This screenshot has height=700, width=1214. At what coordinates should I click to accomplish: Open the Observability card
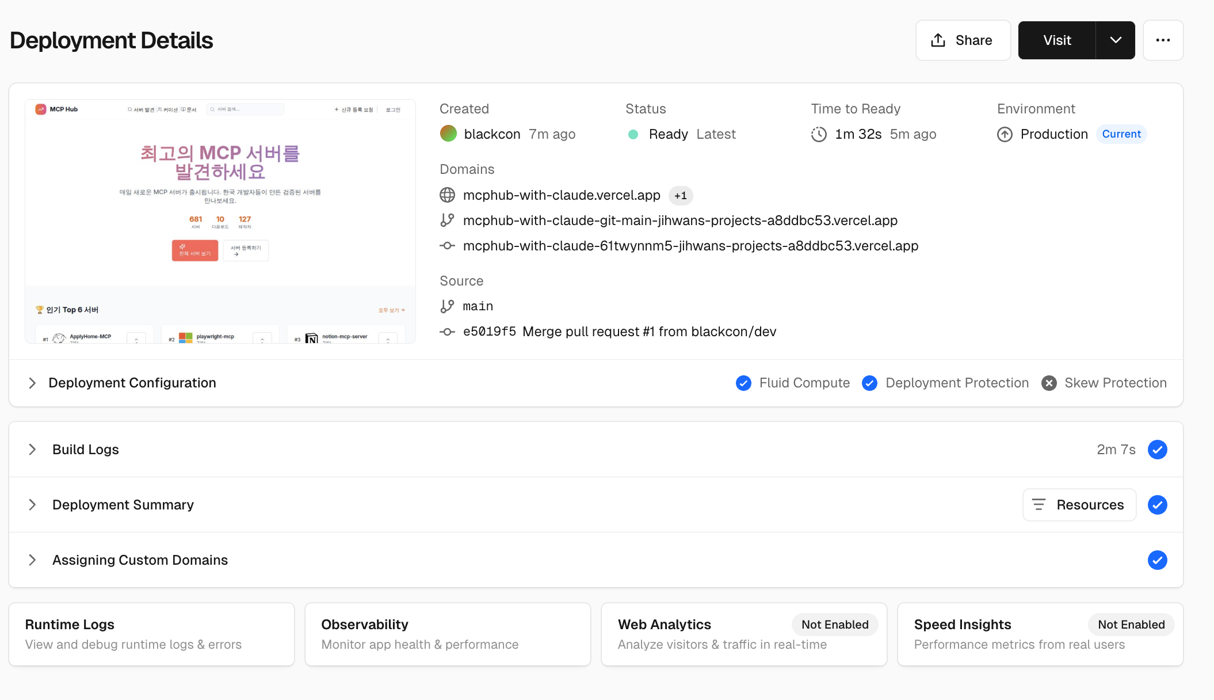coord(447,634)
